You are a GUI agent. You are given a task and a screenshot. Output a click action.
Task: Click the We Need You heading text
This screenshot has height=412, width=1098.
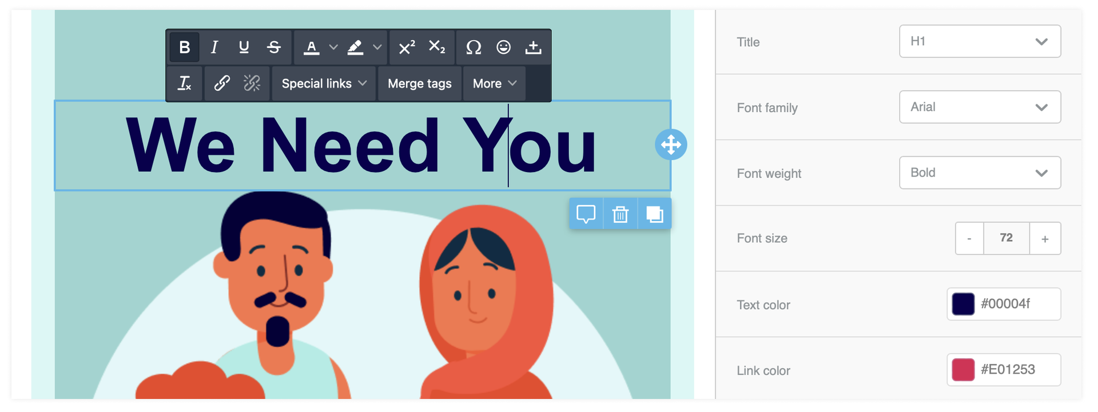click(360, 146)
